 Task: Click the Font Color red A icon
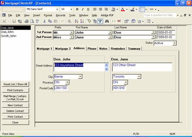click(x=123, y=9)
